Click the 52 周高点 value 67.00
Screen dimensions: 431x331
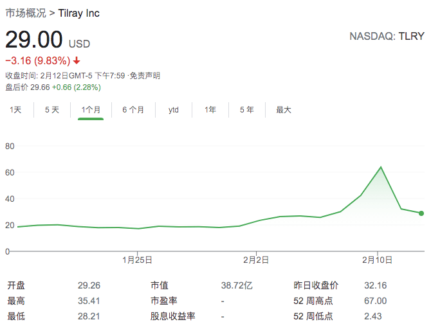(375, 301)
